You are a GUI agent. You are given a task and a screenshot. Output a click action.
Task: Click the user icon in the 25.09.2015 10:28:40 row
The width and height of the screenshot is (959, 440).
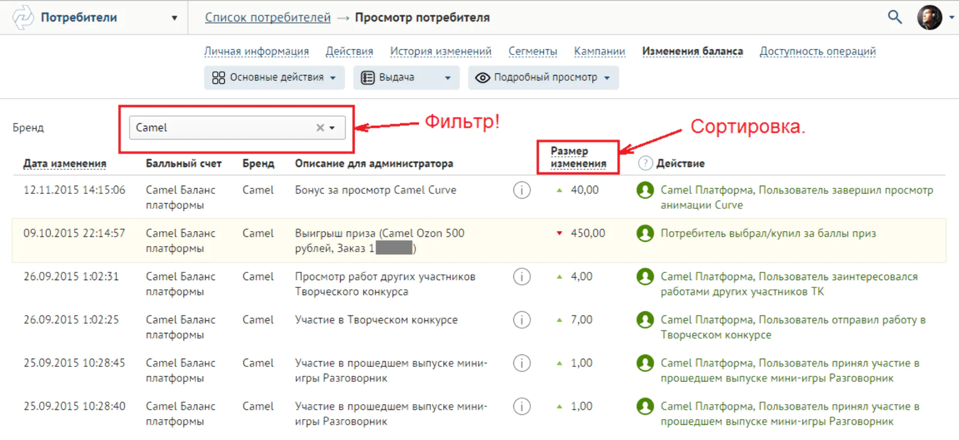pyautogui.click(x=645, y=406)
